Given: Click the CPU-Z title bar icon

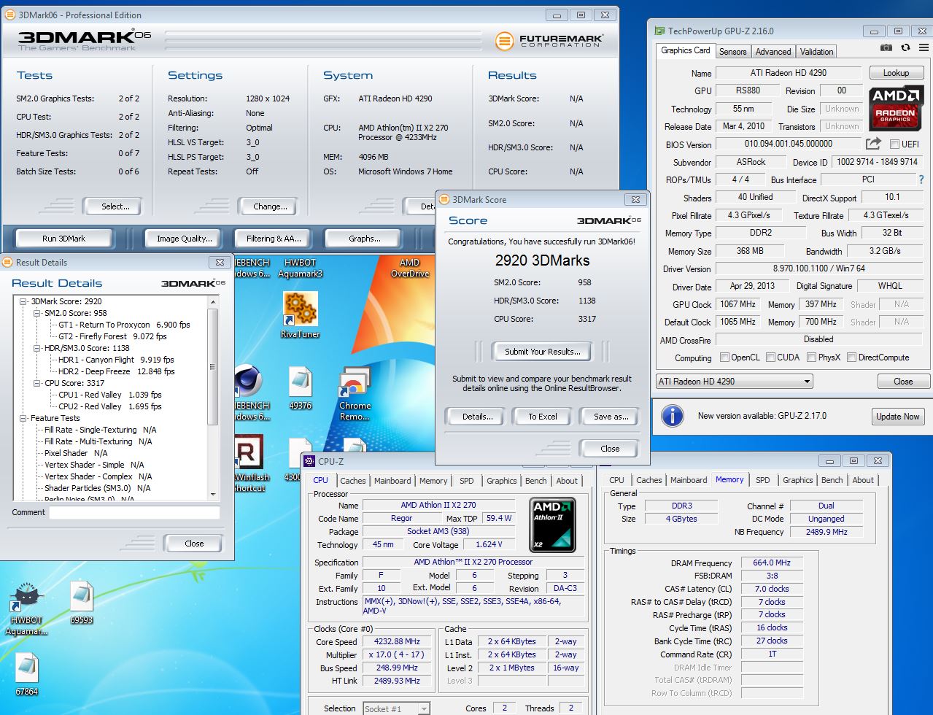Looking at the screenshot, I should (x=309, y=461).
